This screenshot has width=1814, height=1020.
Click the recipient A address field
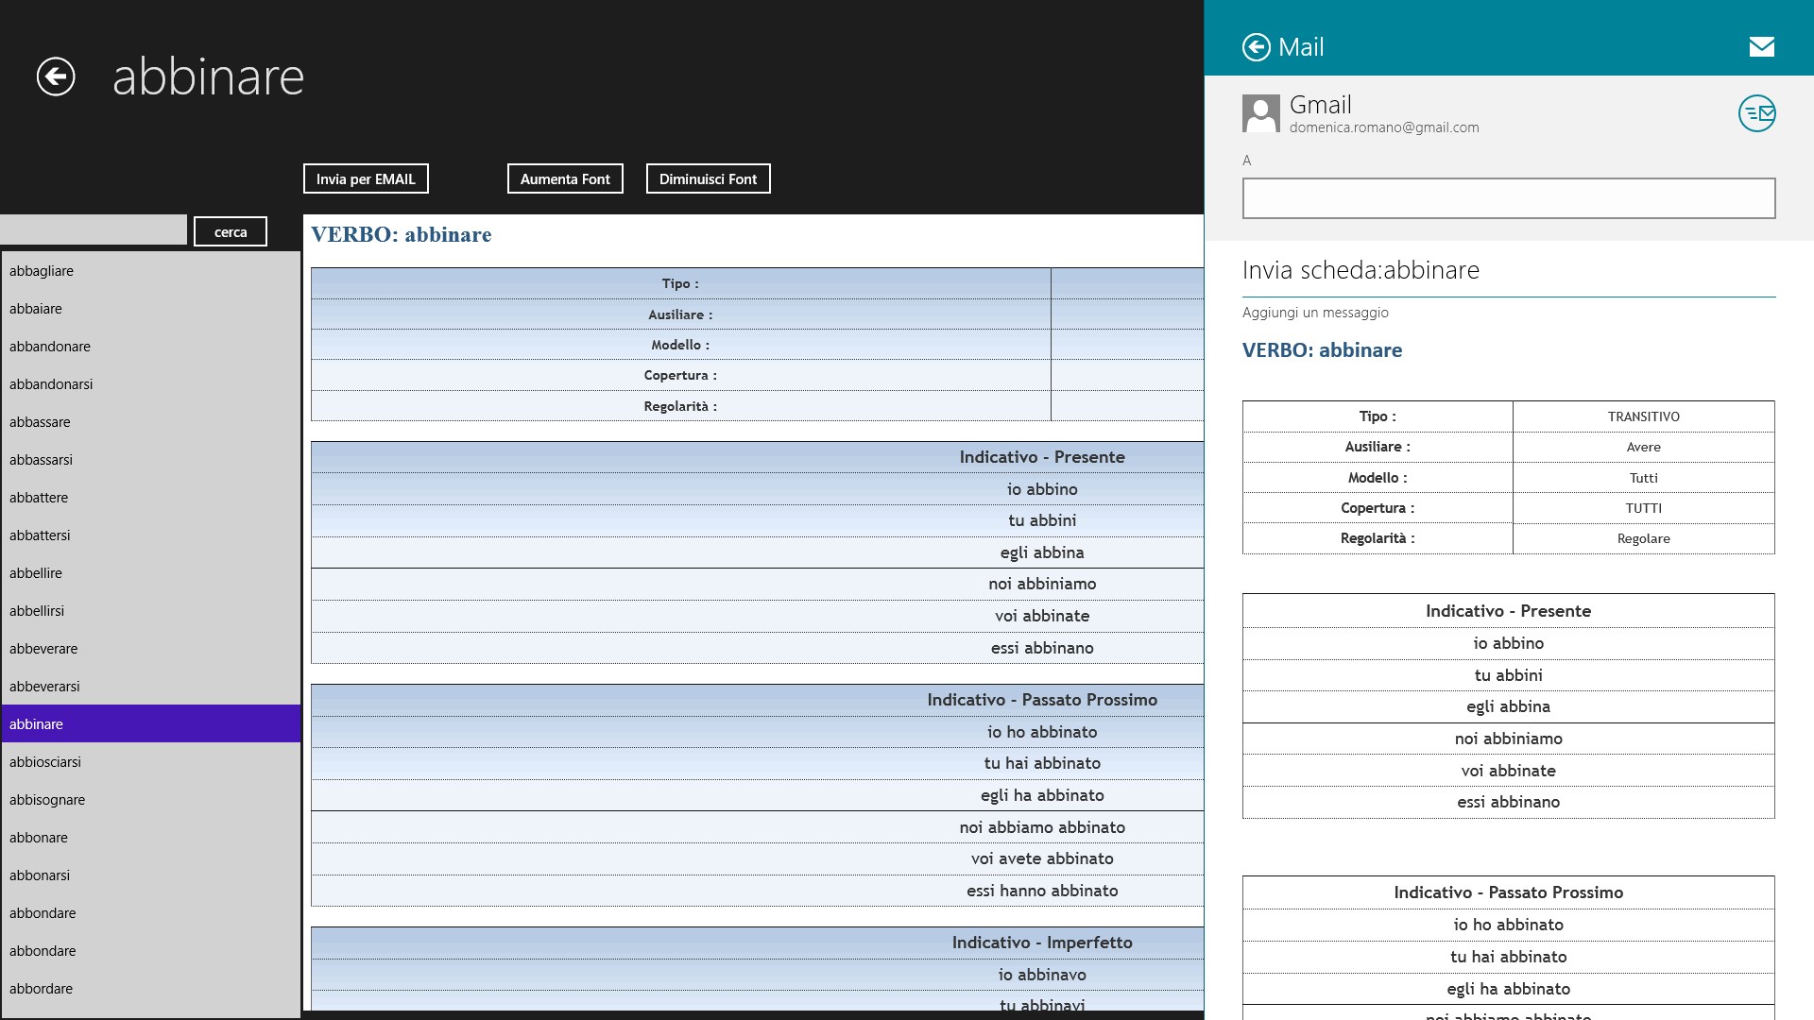click(x=1508, y=198)
